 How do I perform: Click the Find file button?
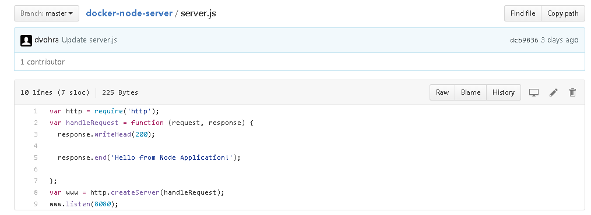click(x=523, y=13)
